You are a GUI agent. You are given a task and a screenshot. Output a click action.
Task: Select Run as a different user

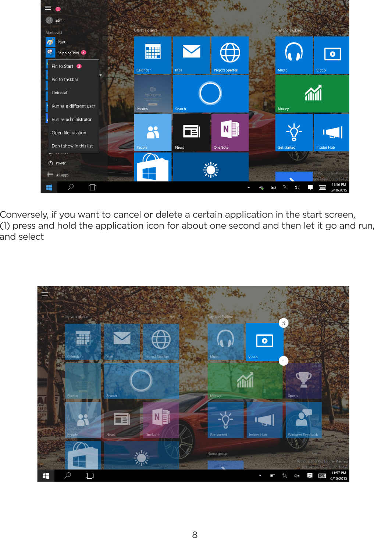coord(74,106)
